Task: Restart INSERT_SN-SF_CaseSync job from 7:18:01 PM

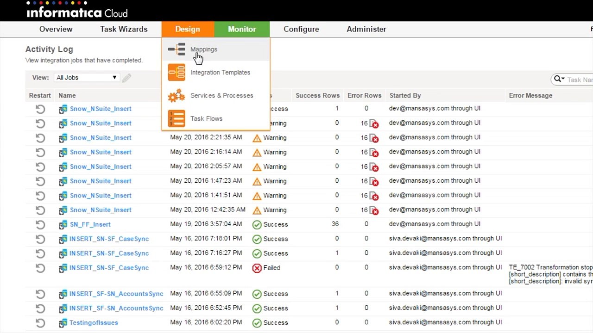Action: point(40,239)
